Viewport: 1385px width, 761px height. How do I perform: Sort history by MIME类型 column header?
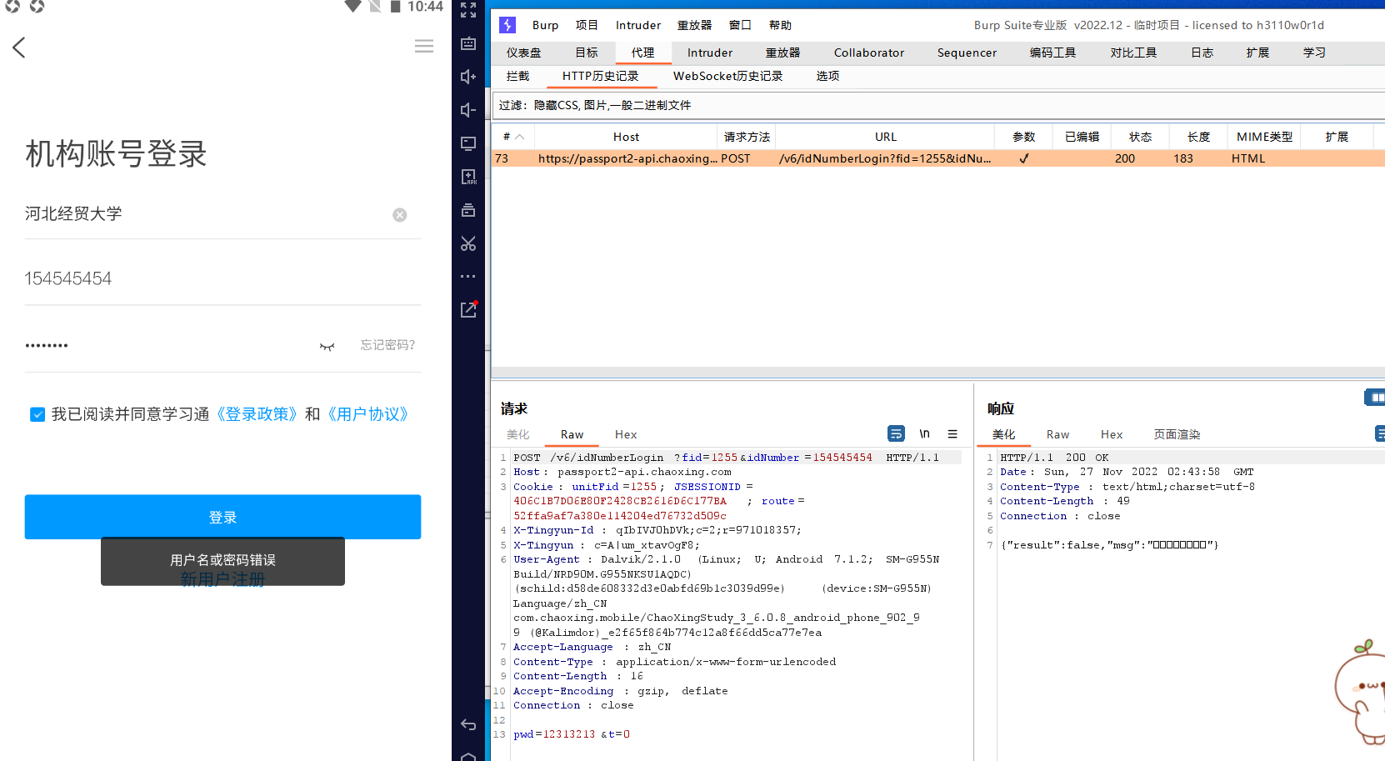1264,137
